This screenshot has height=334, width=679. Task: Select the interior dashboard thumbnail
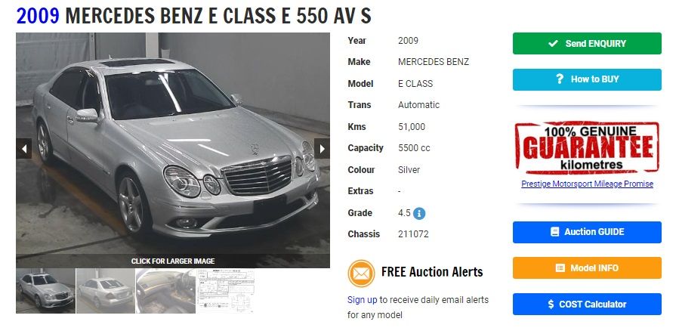165,291
